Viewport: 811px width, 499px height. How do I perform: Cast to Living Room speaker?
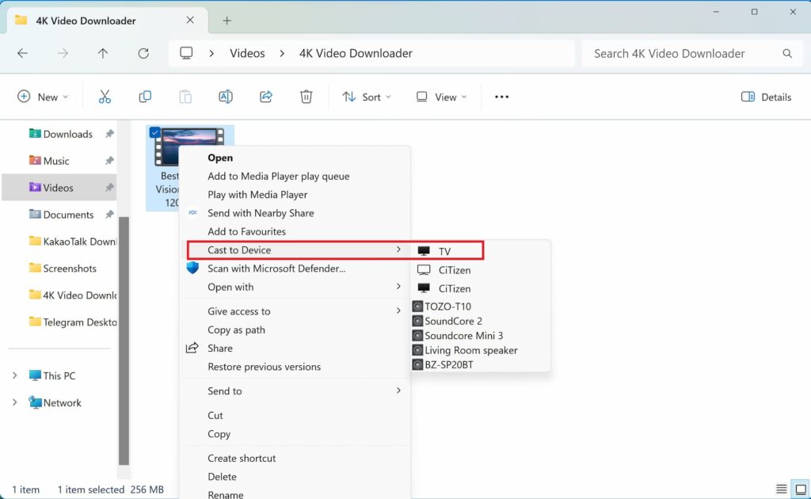coord(480,349)
